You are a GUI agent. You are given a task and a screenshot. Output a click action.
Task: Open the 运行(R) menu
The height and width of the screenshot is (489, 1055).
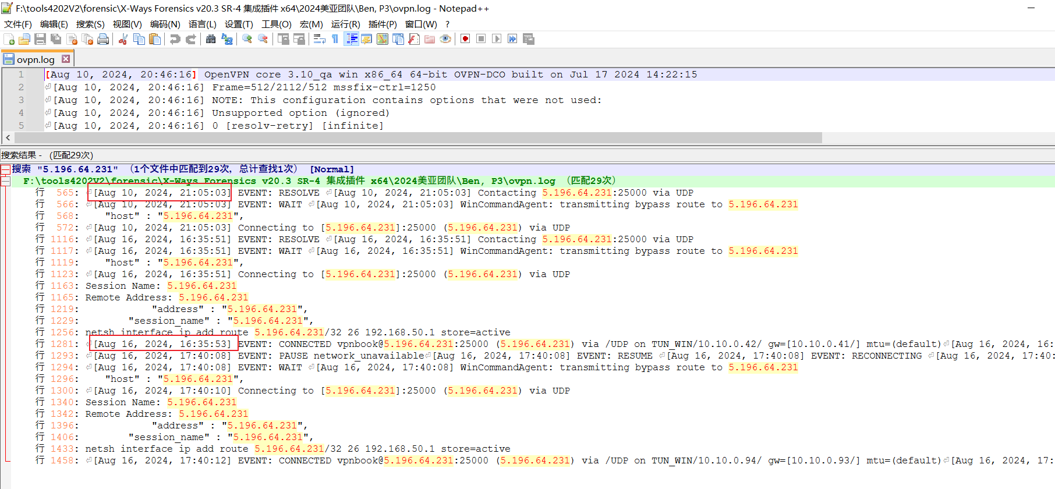point(346,24)
